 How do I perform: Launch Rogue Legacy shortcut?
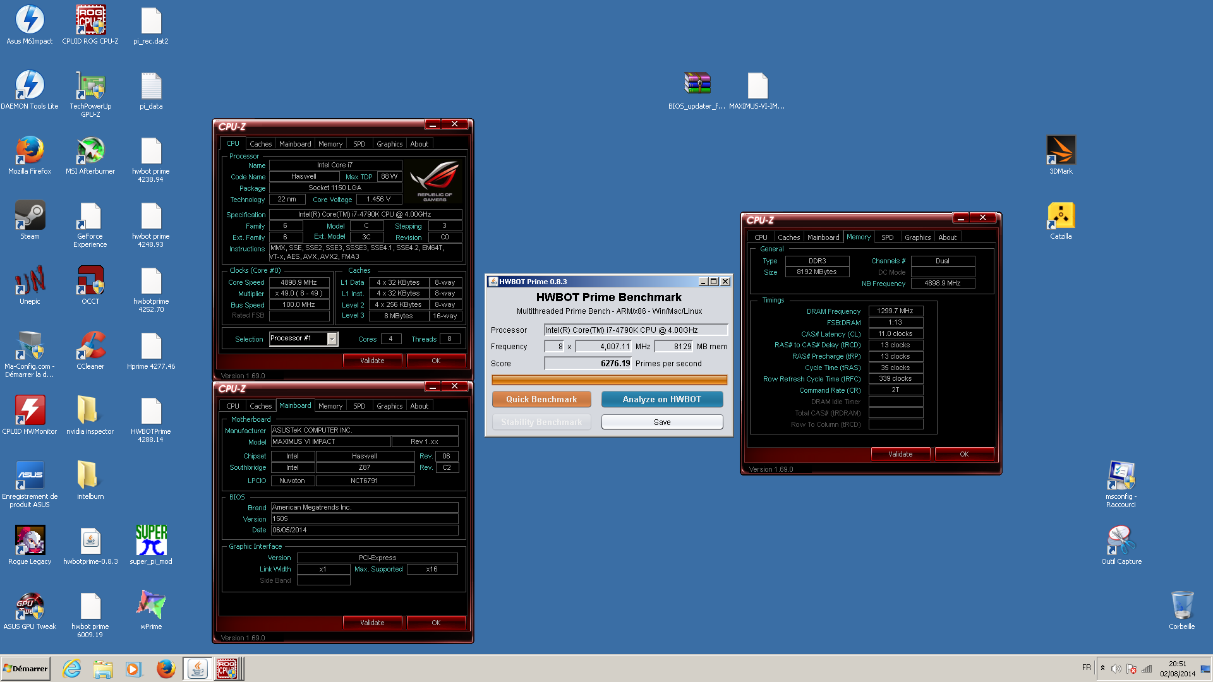click(30, 546)
